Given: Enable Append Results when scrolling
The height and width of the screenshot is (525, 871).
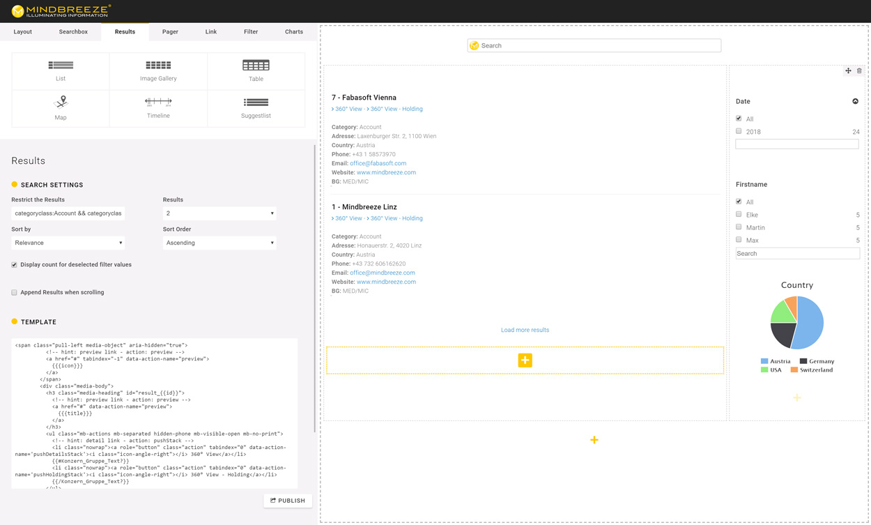Looking at the screenshot, I should tap(14, 293).
